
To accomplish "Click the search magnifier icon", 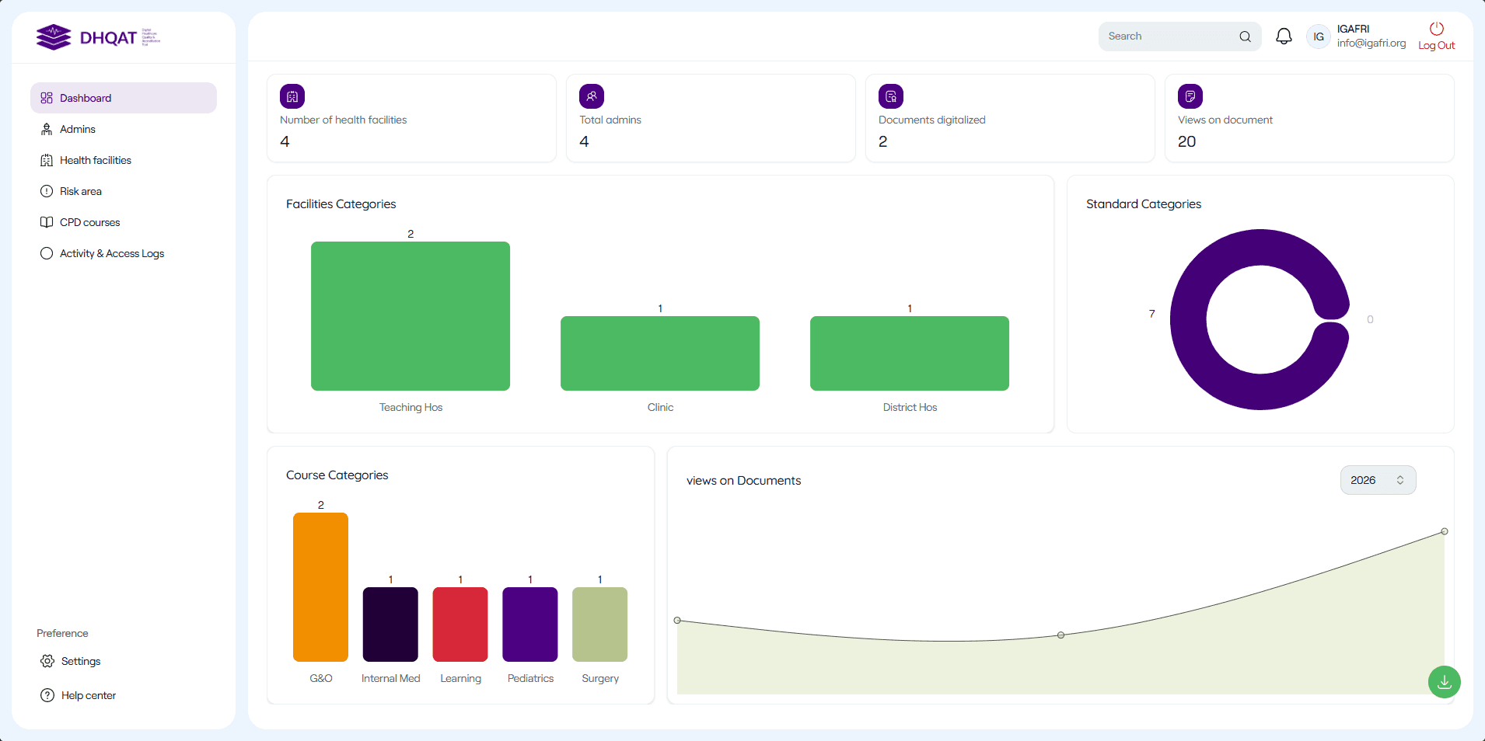I will tap(1245, 37).
